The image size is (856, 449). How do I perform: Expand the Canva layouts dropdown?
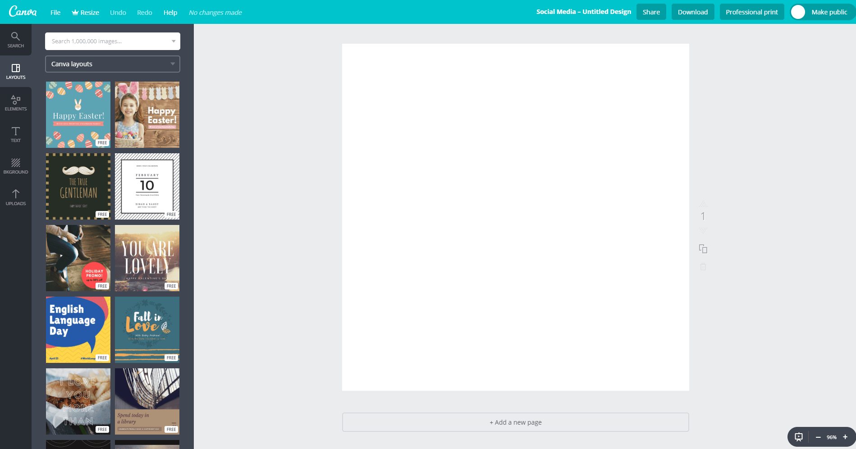click(x=172, y=64)
